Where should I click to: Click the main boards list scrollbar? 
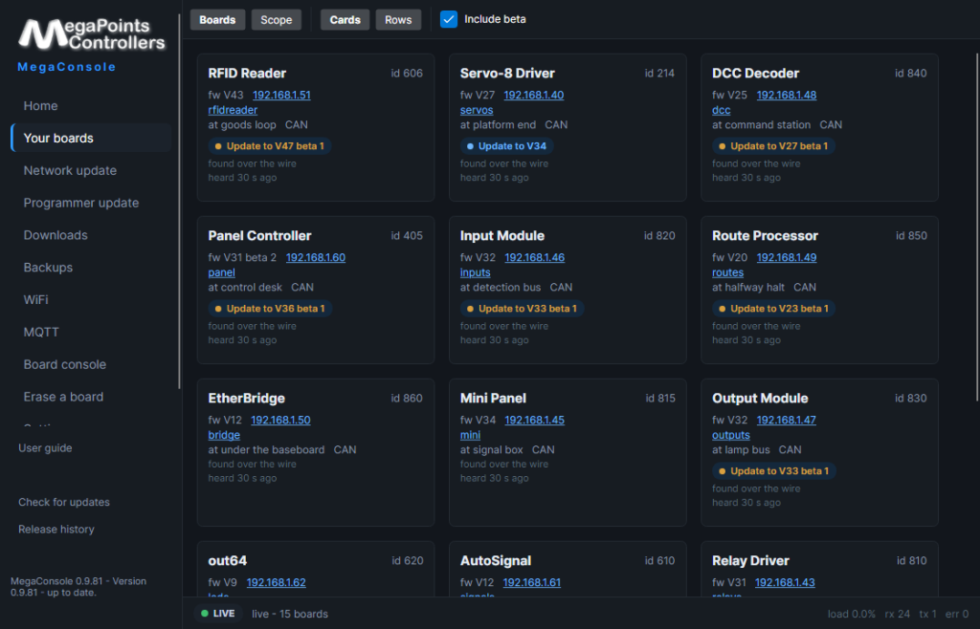pos(977,228)
